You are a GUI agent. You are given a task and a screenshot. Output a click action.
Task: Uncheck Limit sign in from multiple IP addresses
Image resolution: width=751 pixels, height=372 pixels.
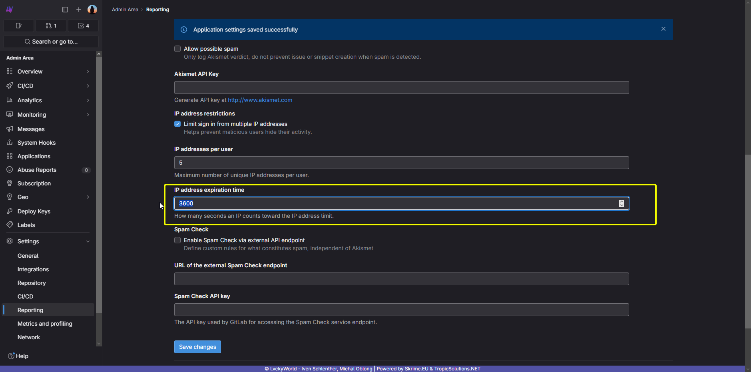[x=177, y=124]
